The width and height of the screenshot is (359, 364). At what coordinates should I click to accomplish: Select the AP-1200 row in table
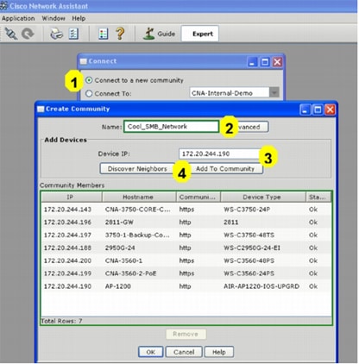tap(186, 286)
